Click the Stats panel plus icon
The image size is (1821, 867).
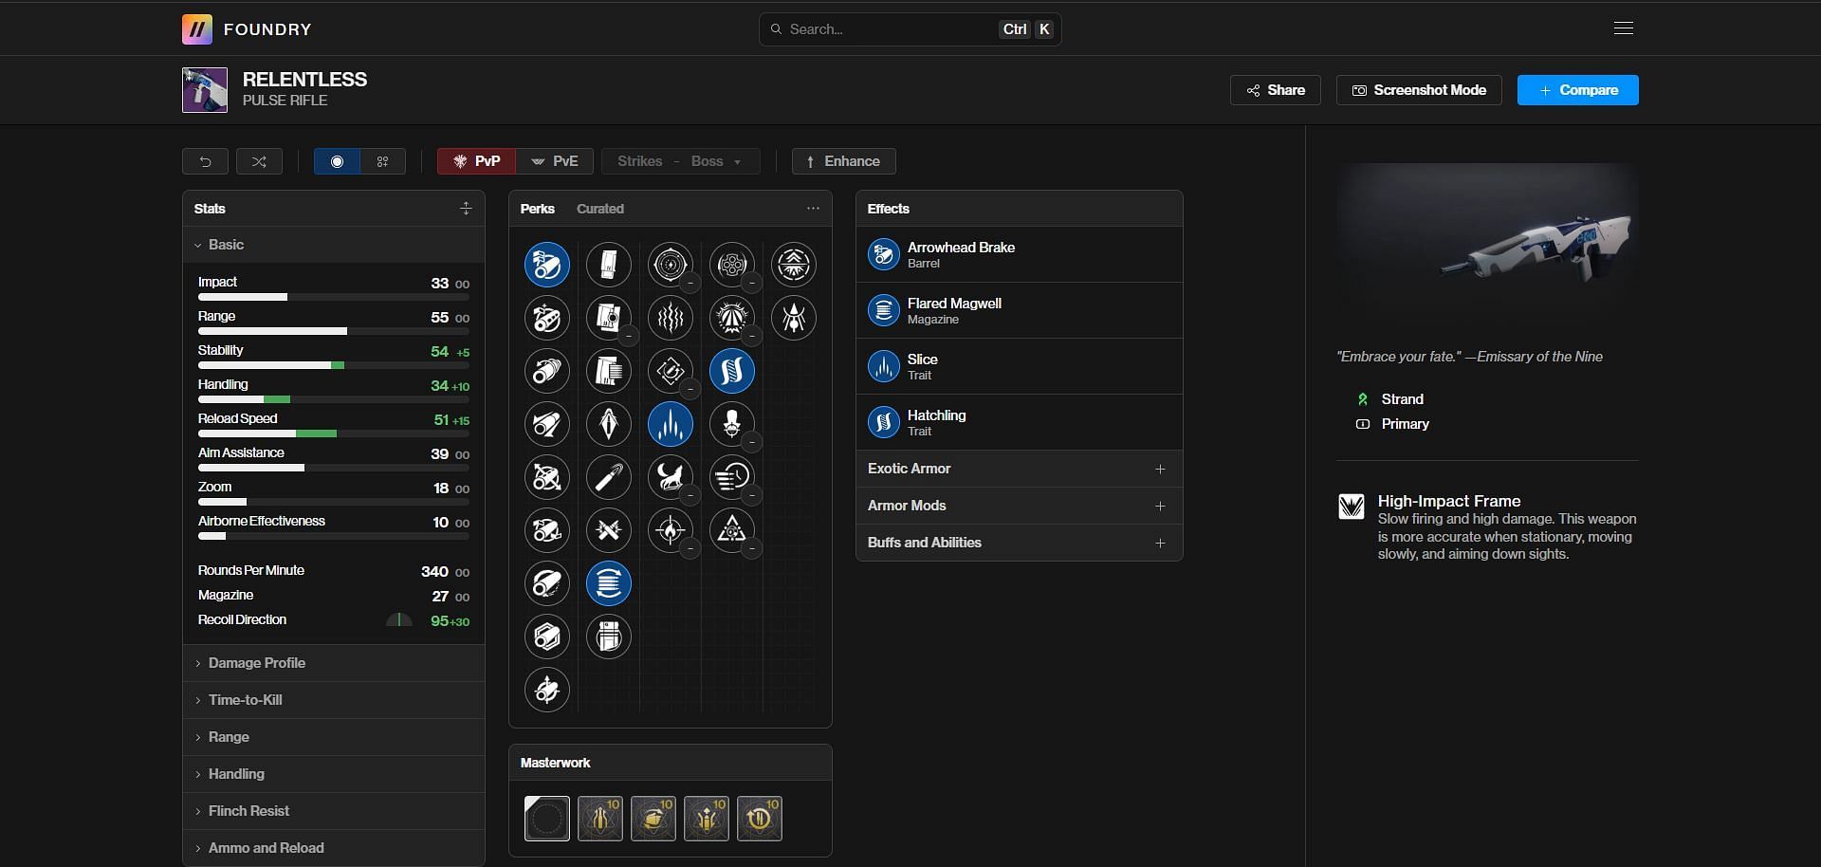(x=466, y=208)
